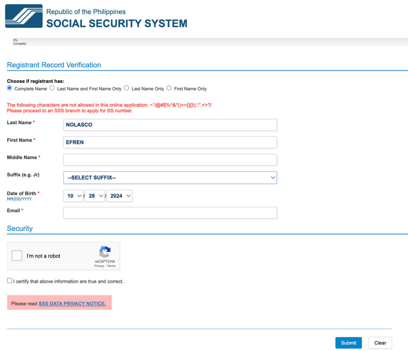Check the certify information is correct box

tap(9, 280)
